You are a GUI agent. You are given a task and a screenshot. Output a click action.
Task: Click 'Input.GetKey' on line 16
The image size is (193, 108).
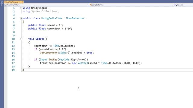49,59
